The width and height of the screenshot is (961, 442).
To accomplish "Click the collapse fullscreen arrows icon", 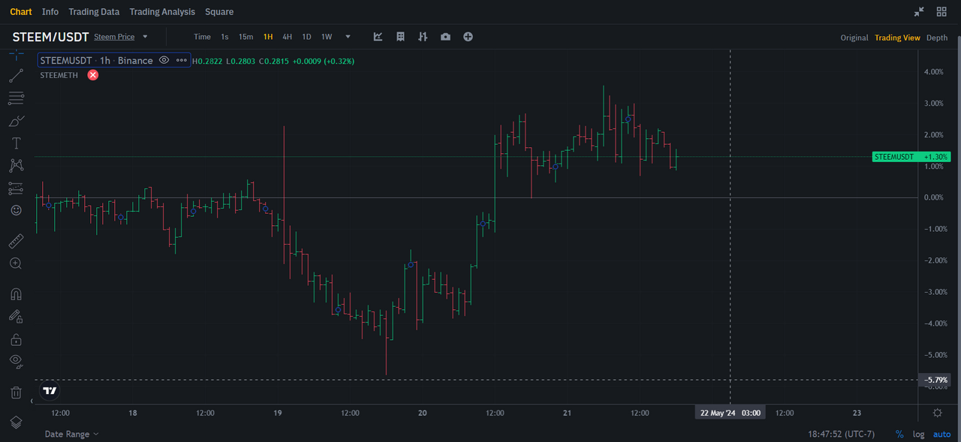I will (919, 12).
